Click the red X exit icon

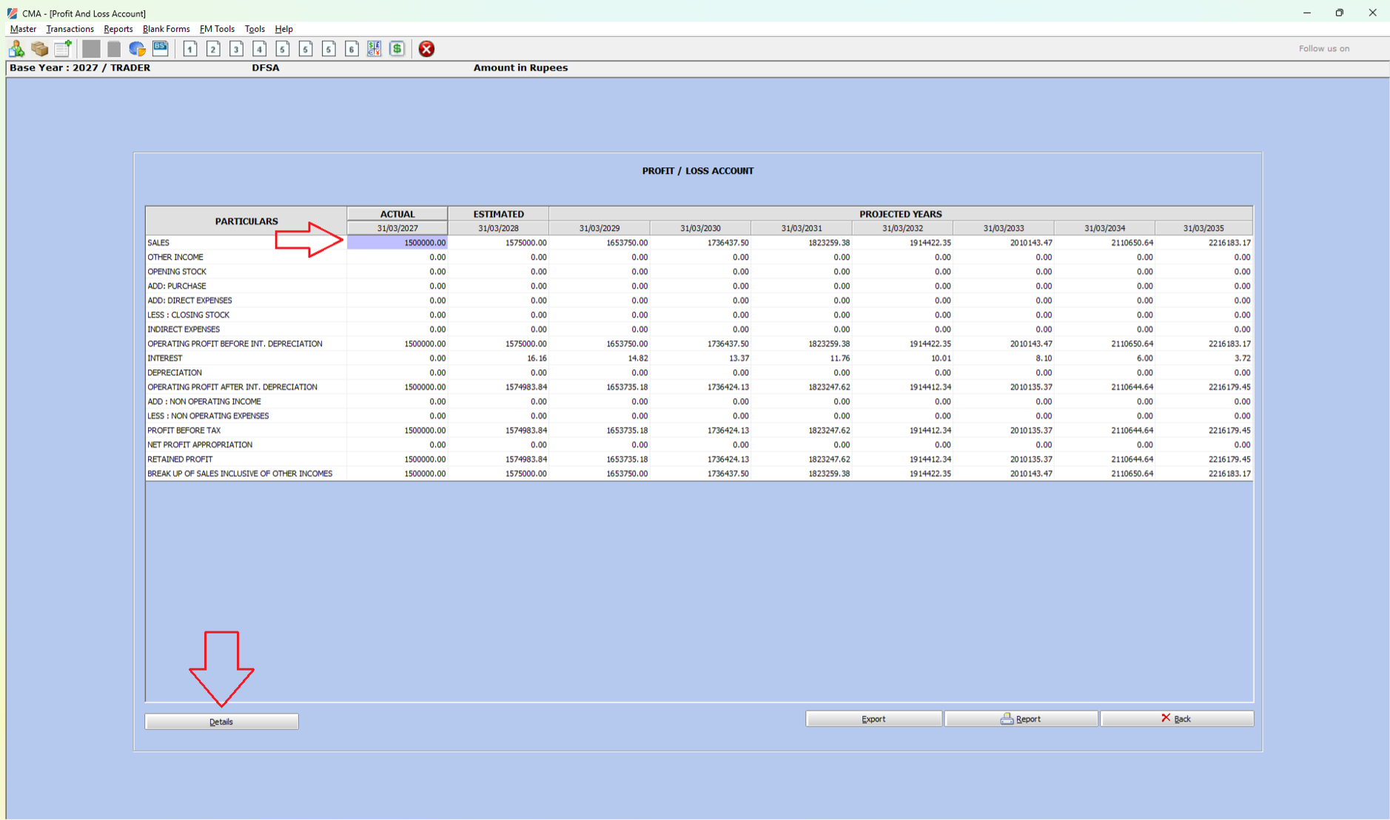pyautogui.click(x=426, y=49)
